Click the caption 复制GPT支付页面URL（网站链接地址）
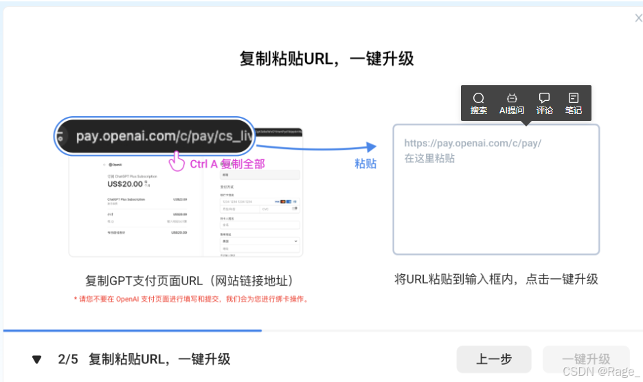Screen dimensions: 643x382 [x=189, y=280]
